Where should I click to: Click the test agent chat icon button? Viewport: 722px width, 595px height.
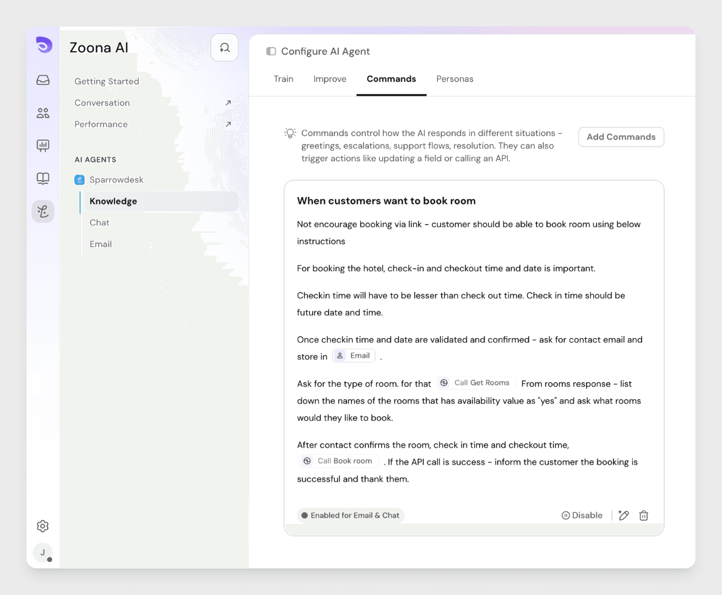tap(225, 48)
